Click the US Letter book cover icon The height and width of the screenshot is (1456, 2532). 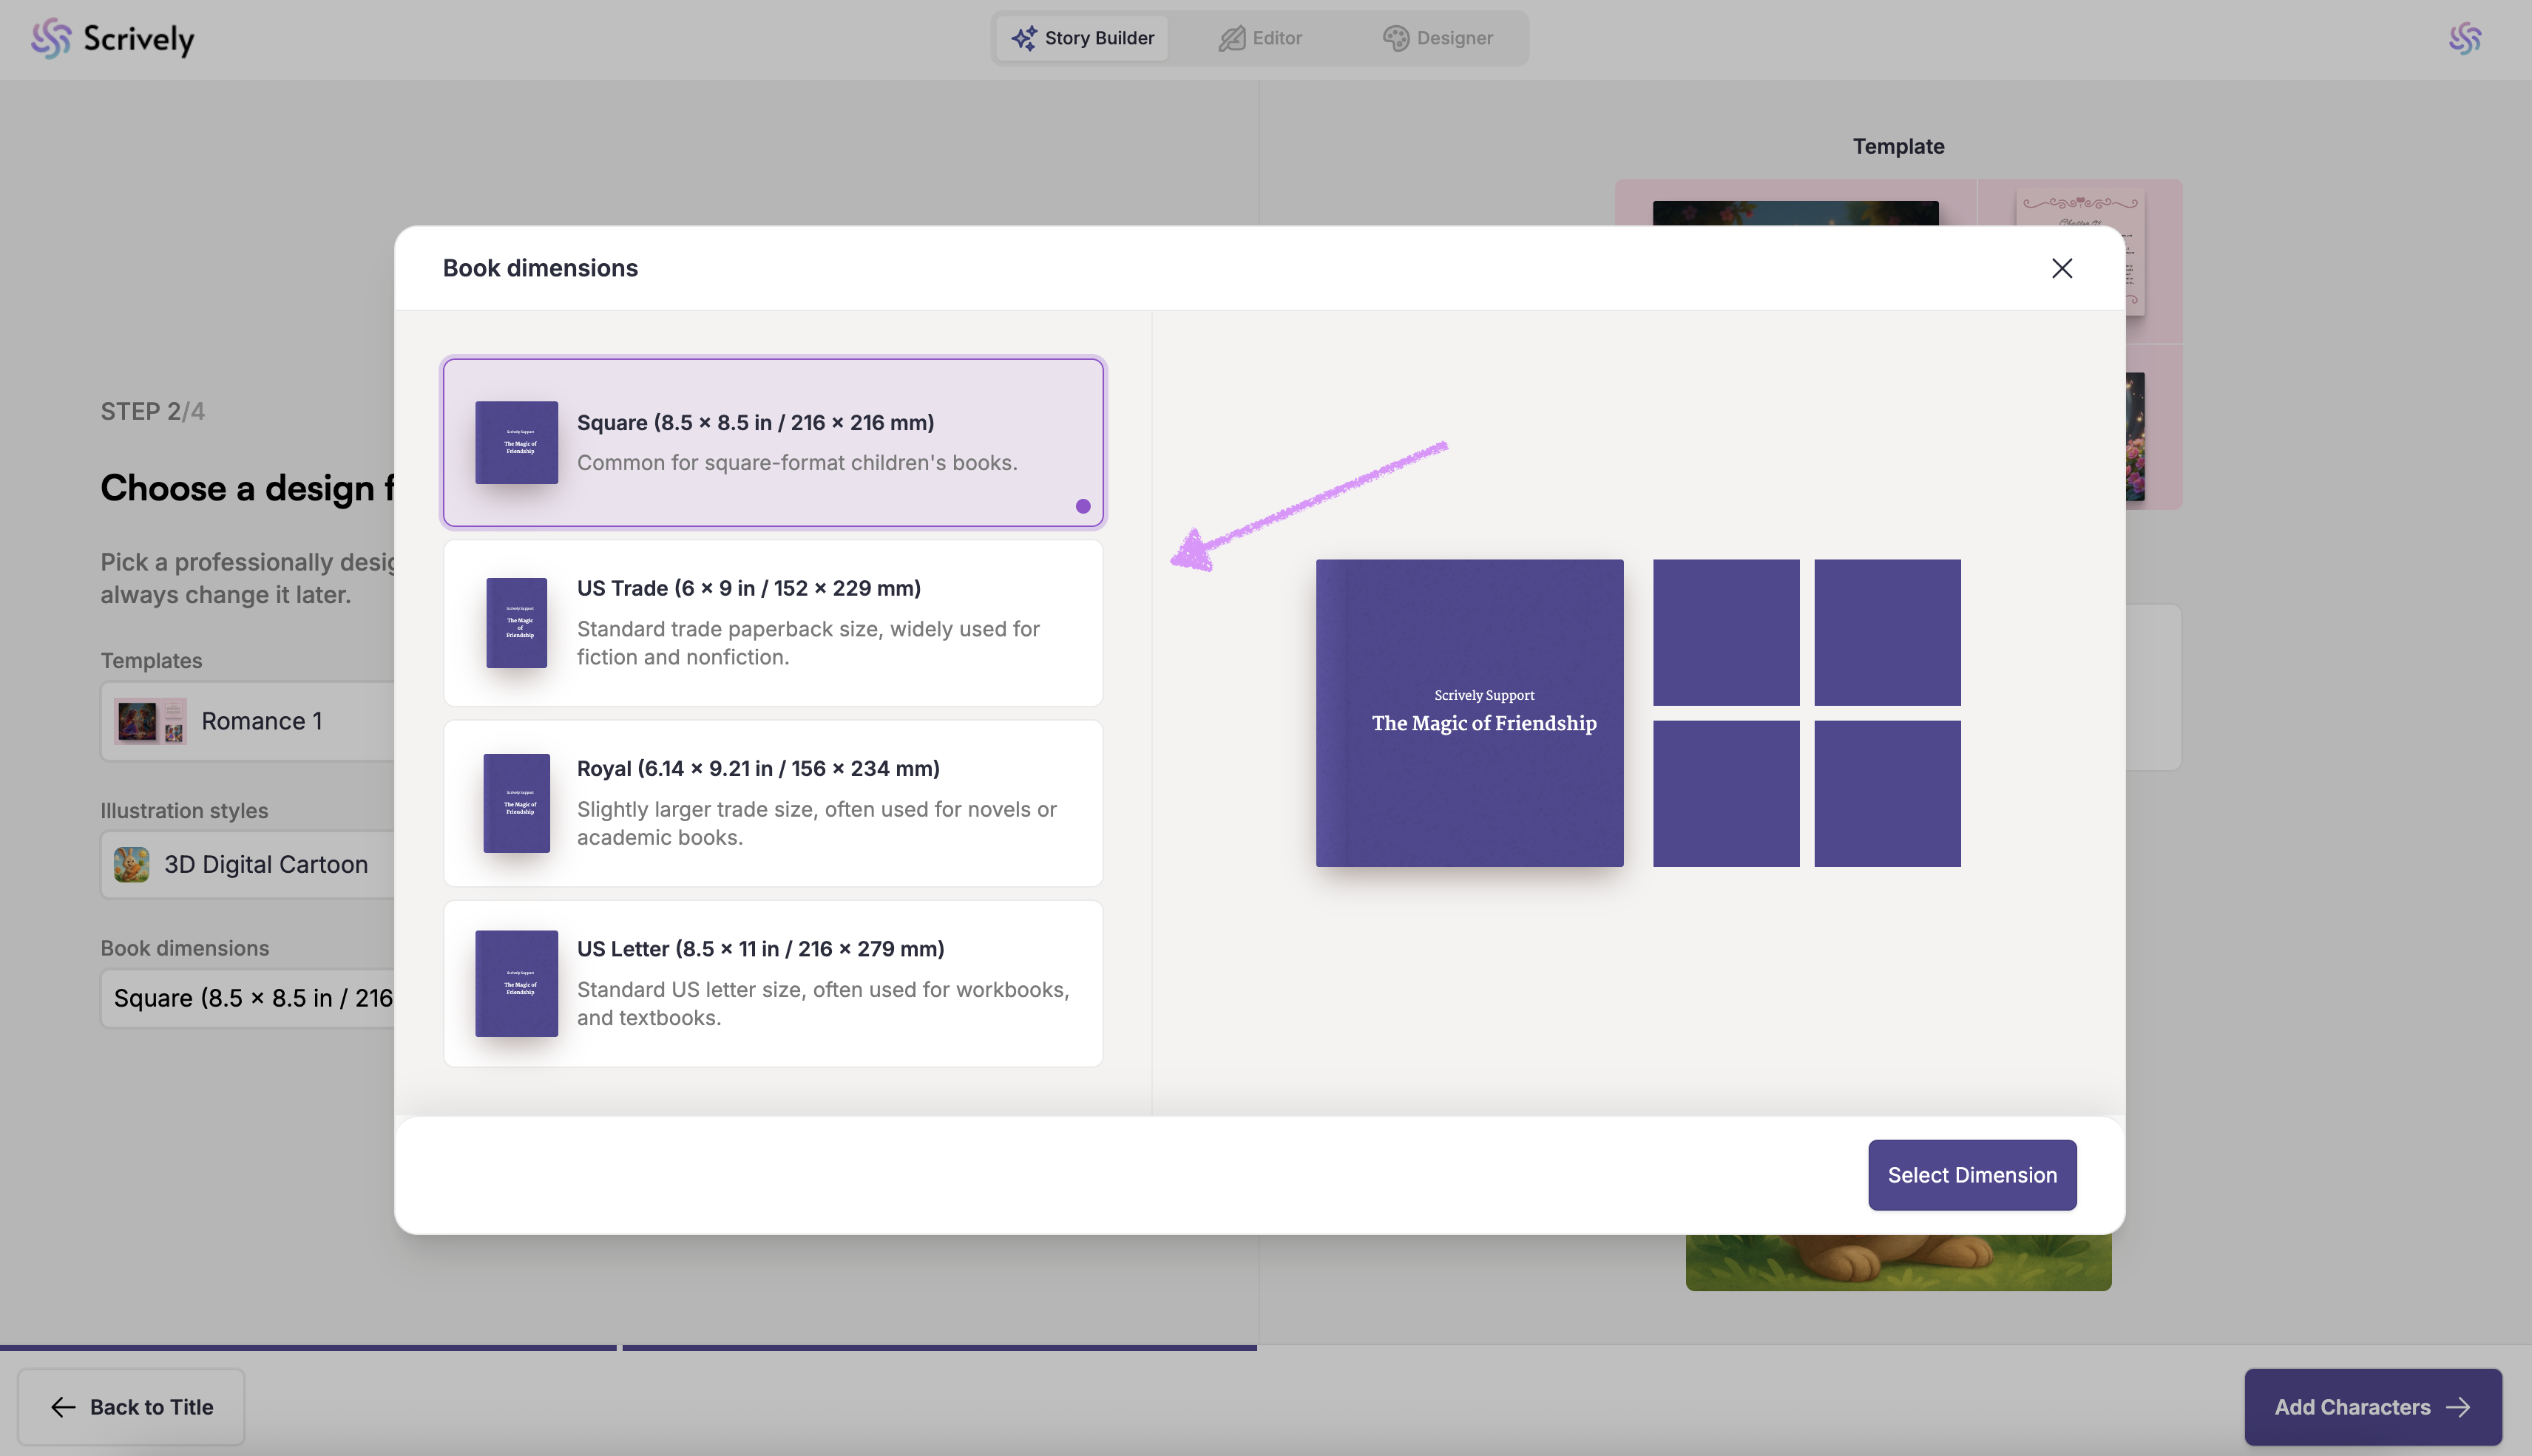[x=516, y=983]
